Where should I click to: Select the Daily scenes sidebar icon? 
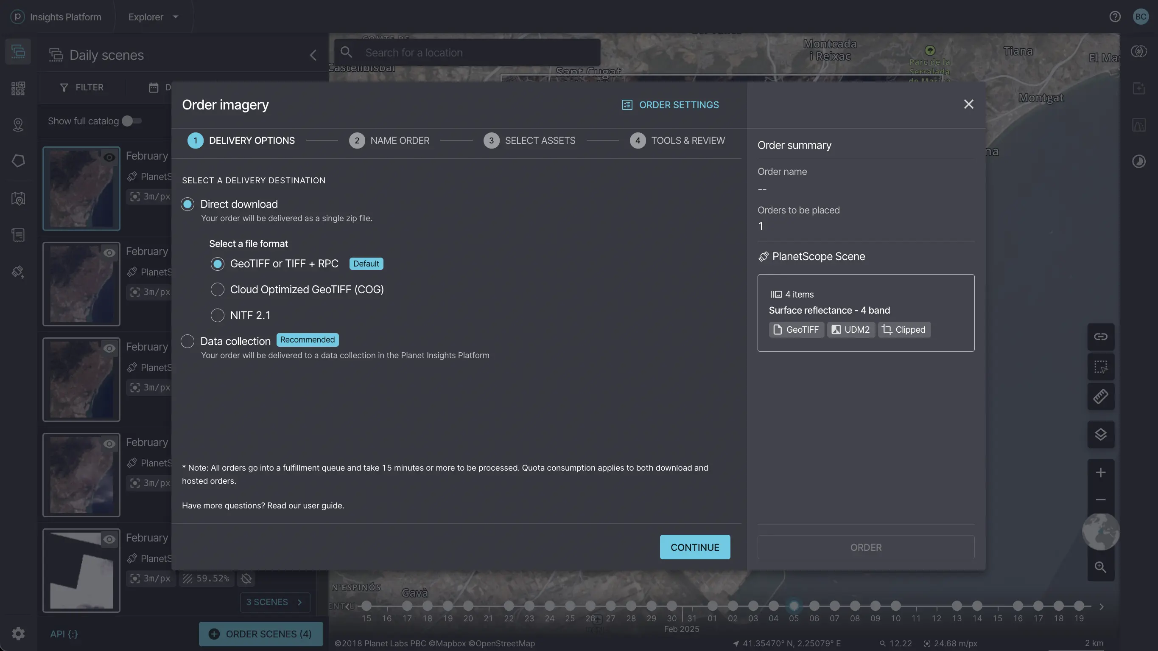[18, 51]
